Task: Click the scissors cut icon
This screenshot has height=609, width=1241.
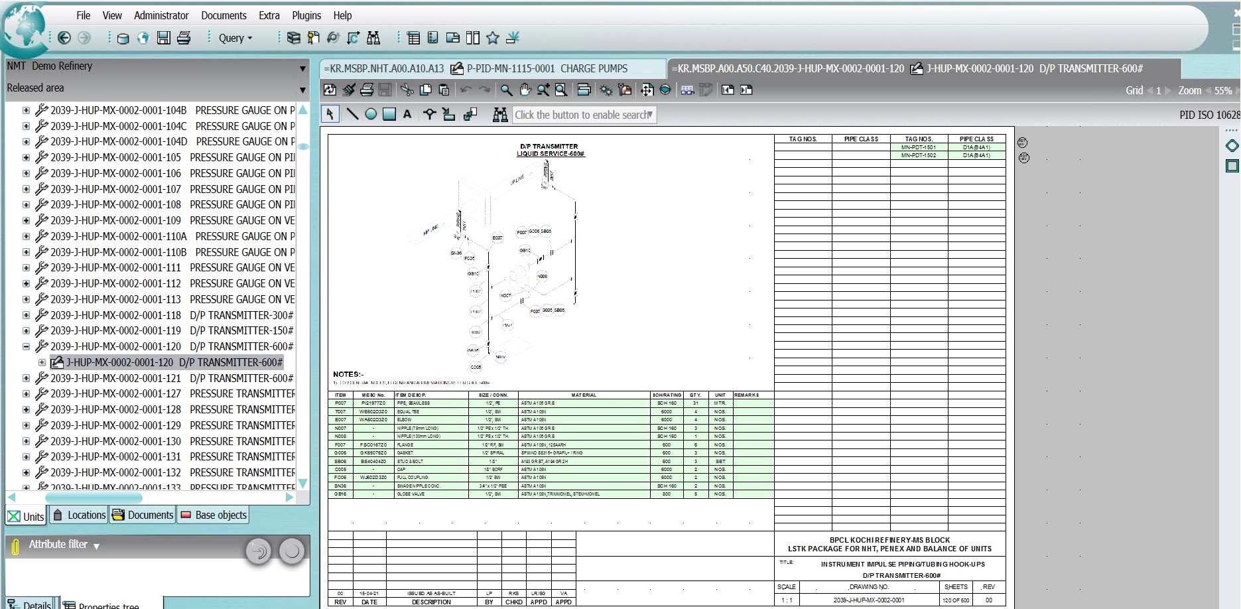Action: [x=407, y=90]
